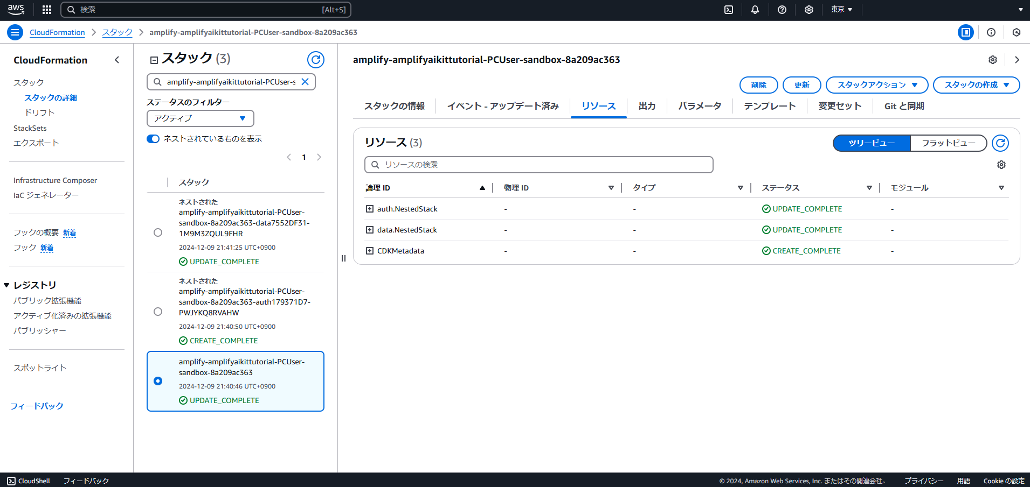Open the Outputs tab

pos(647,106)
